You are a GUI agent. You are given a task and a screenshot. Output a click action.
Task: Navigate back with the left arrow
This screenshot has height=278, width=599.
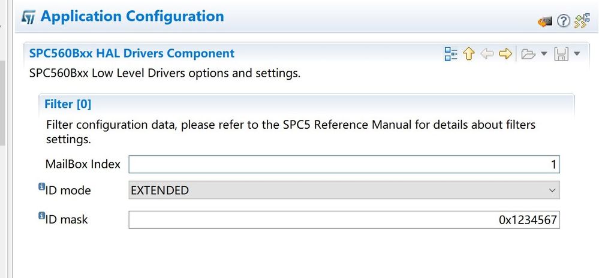click(487, 54)
